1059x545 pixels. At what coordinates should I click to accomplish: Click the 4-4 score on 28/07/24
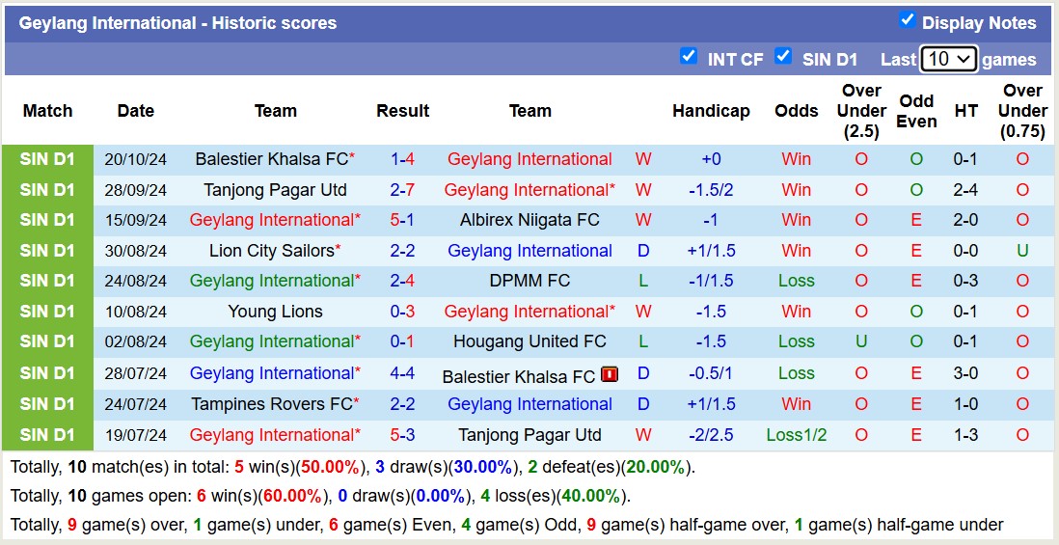pyautogui.click(x=402, y=373)
